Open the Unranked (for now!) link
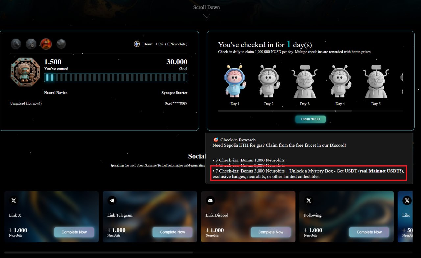The width and height of the screenshot is (421, 258). tap(26, 103)
